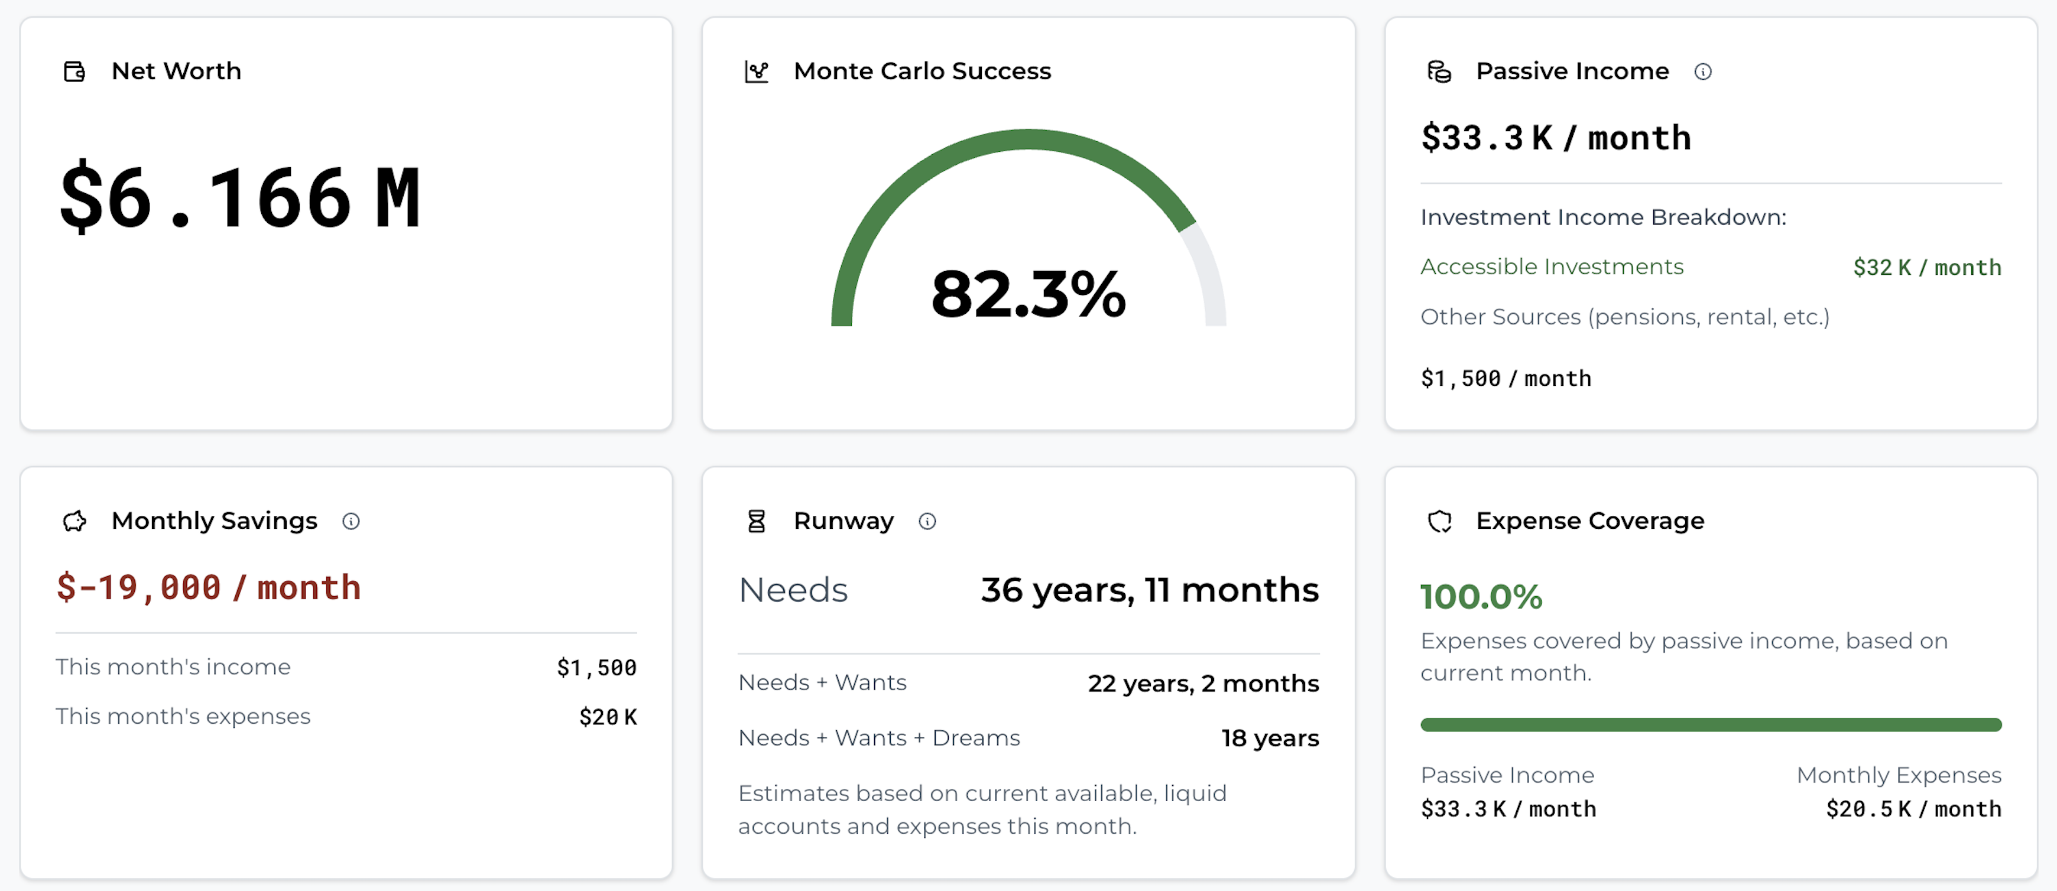Screen dimensions: 2057x891
Task: Click the Needs + Wants + Dreams row
Action: (1028, 739)
